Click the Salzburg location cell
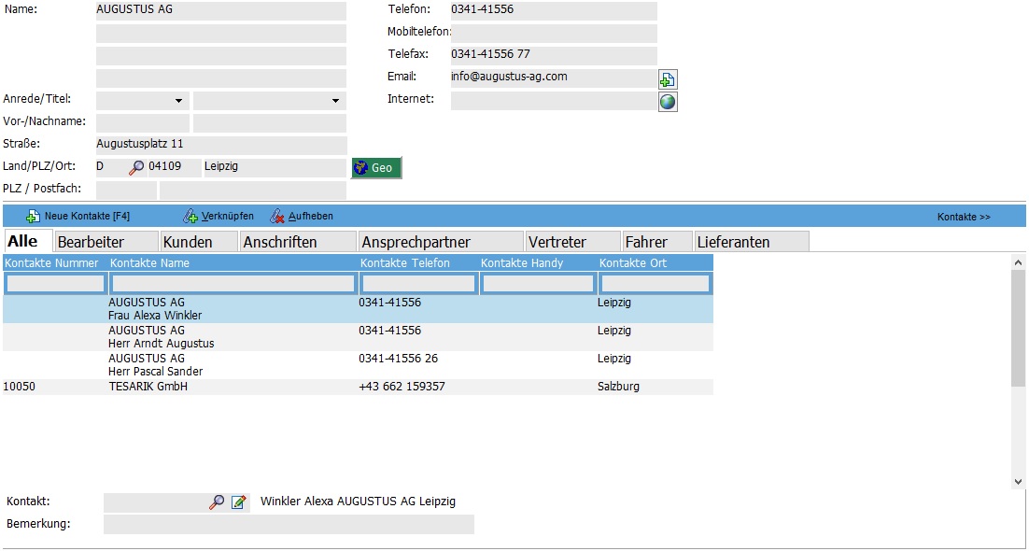1029x551 pixels. click(618, 387)
